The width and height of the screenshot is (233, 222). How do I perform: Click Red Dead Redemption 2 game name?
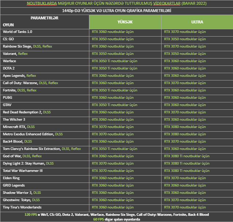[x=22, y=112]
